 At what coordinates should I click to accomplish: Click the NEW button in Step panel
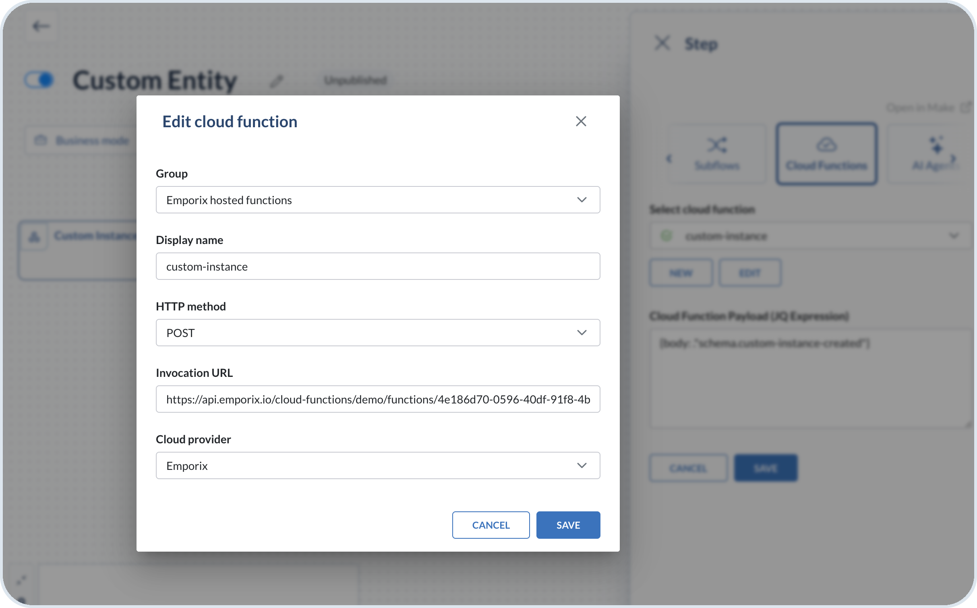[681, 273]
